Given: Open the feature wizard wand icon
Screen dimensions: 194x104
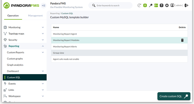Looking at the screenshot, I should [x=150, y=5].
